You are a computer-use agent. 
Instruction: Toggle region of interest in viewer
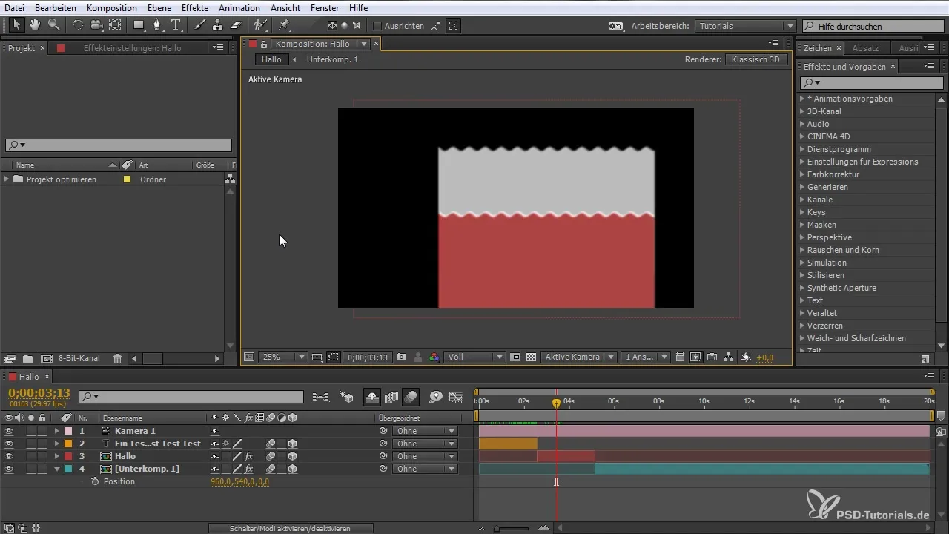(x=515, y=357)
